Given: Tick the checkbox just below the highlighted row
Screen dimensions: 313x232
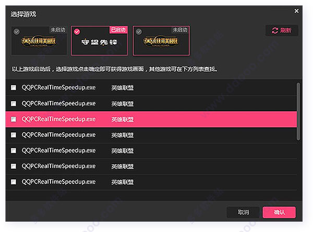Looking at the screenshot, I should click(x=14, y=135).
